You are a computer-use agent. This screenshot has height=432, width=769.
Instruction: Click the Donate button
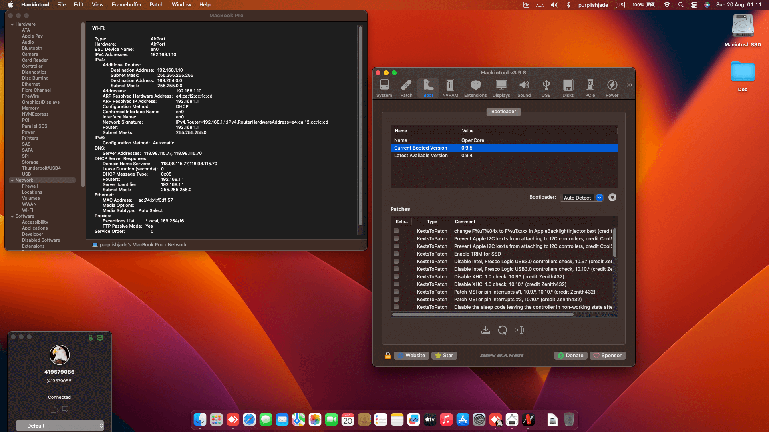pyautogui.click(x=570, y=356)
